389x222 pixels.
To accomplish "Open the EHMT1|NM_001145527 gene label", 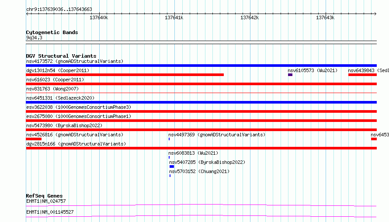I will point(50,212).
